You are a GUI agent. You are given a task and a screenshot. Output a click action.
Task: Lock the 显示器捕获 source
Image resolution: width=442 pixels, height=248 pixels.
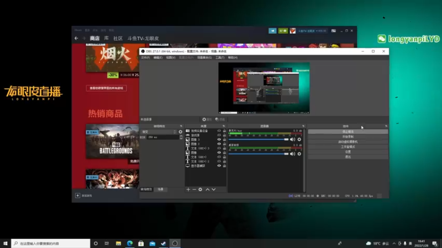pos(224,166)
